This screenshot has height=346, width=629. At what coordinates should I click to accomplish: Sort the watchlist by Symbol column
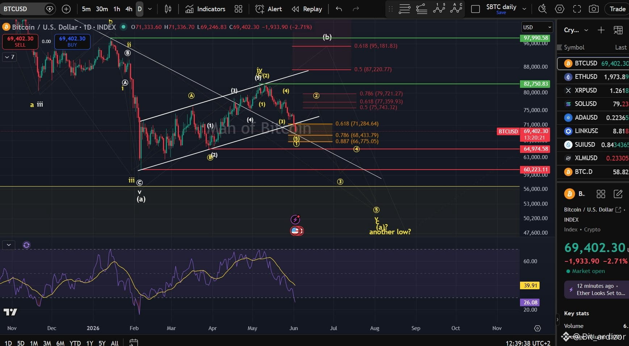coord(574,47)
